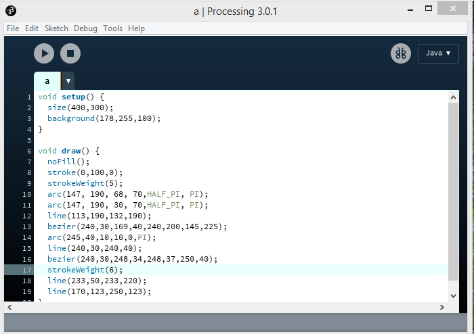Open the File menu
The height and width of the screenshot is (334, 474).
click(13, 28)
